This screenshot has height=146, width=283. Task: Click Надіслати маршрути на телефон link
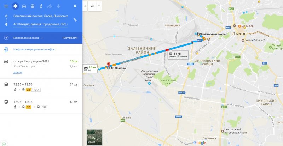click(x=34, y=49)
